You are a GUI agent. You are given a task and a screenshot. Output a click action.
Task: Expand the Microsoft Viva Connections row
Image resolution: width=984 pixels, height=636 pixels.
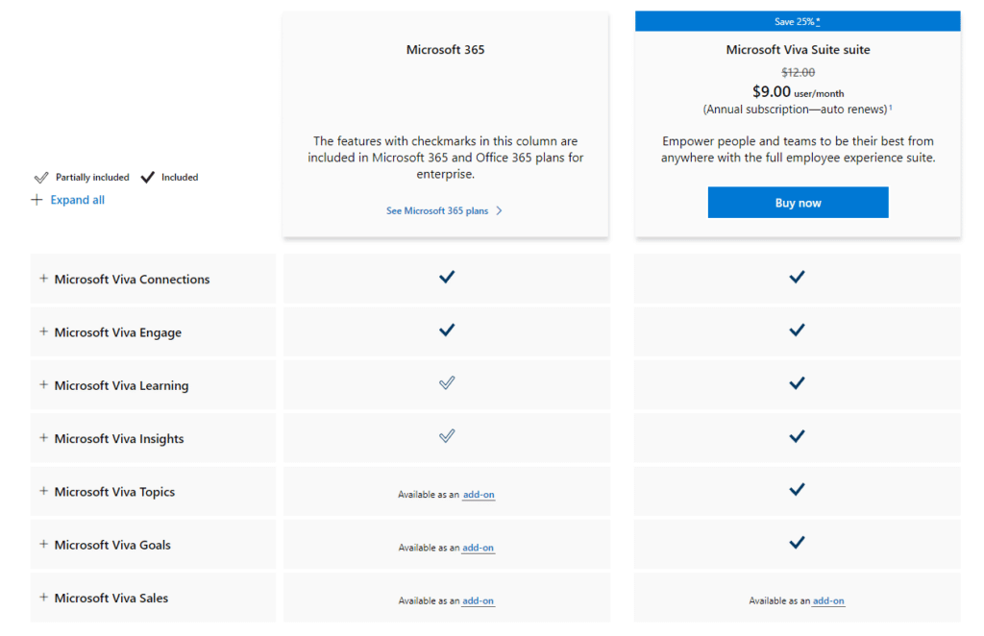43,279
